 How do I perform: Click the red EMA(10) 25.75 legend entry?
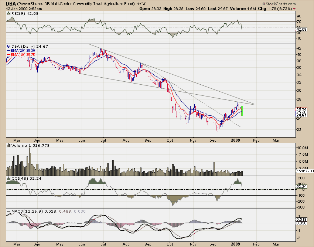tap(21, 54)
